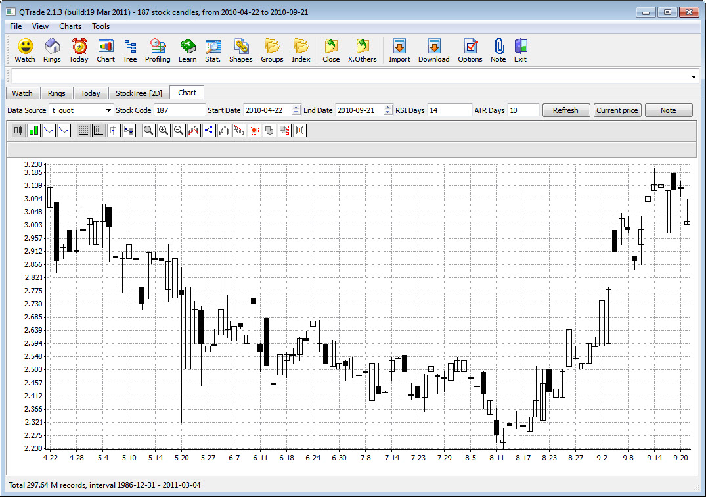This screenshot has height=497, width=706.
Task: Toggle green bar chart mode
Action: click(x=33, y=131)
